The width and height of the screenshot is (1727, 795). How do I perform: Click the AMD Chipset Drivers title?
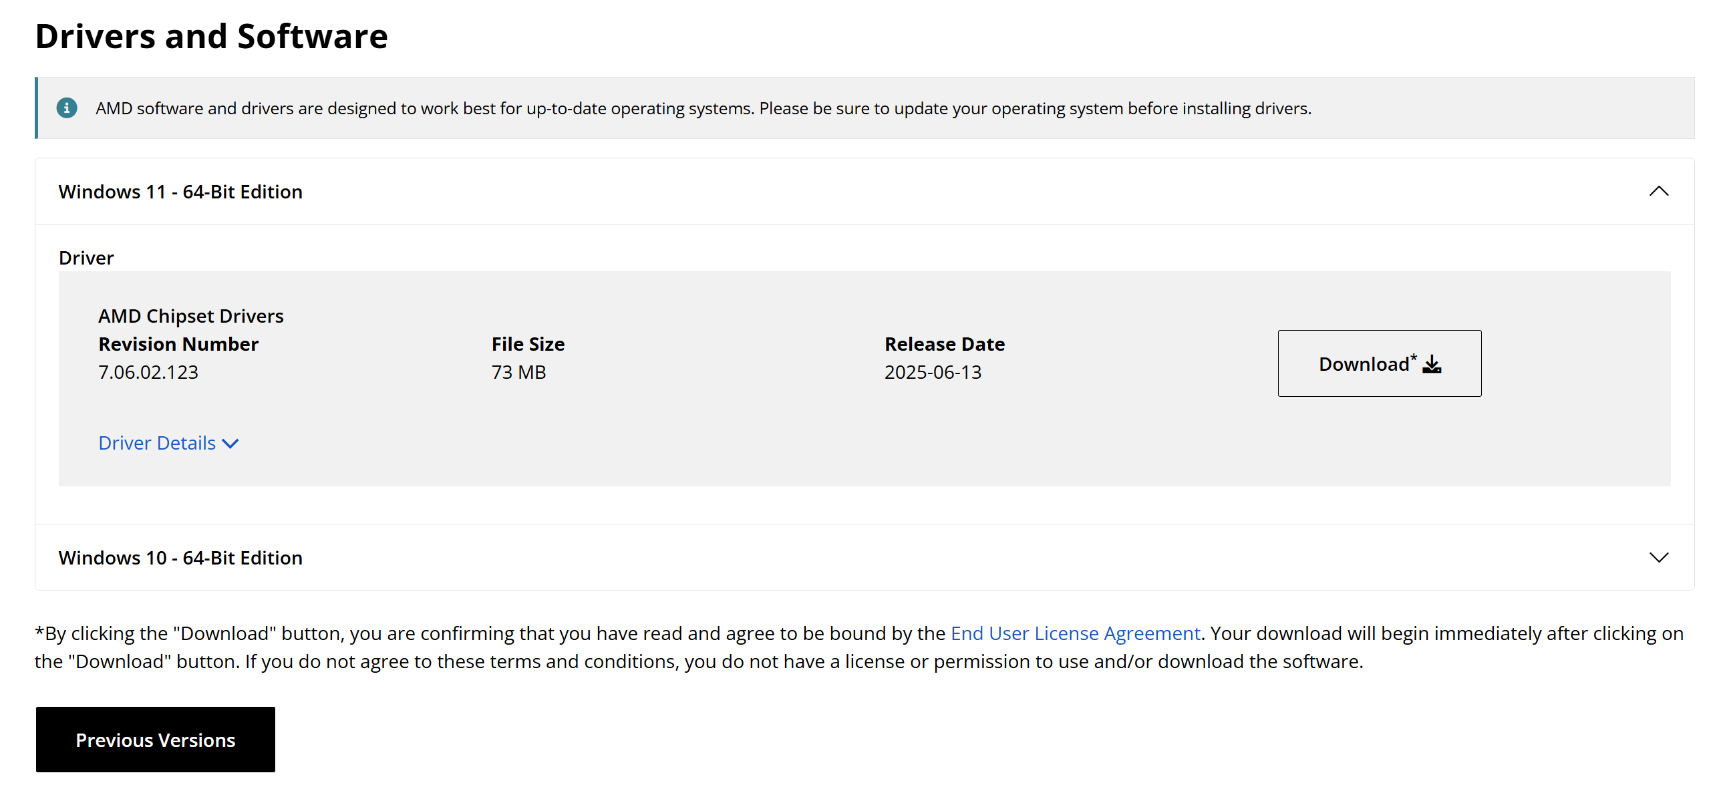pos(191,316)
